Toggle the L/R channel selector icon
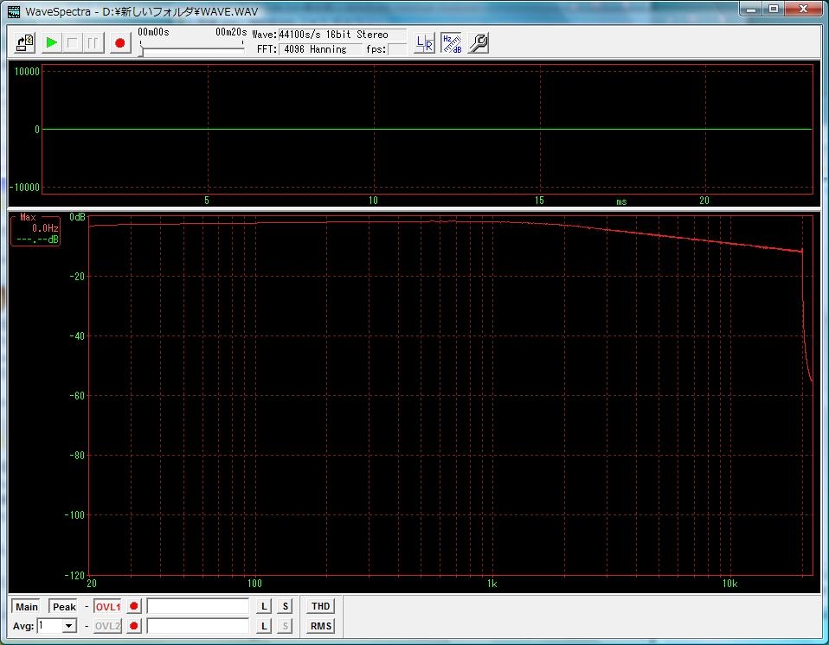The width and height of the screenshot is (829, 645). pyautogui.click(x=425, y=42)
